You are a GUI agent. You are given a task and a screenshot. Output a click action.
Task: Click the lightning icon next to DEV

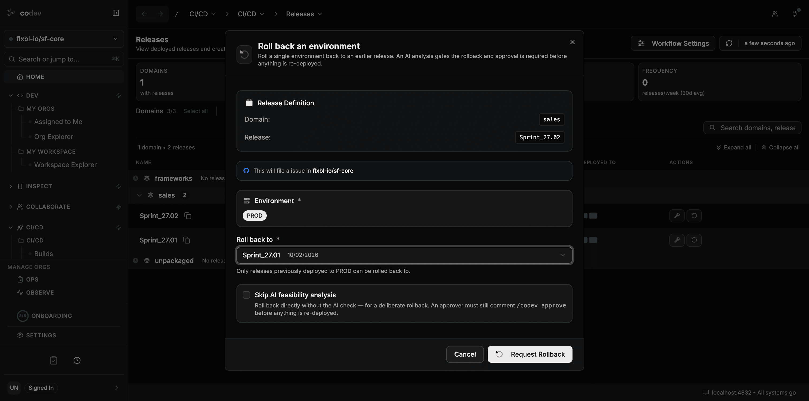coord(119,95)
